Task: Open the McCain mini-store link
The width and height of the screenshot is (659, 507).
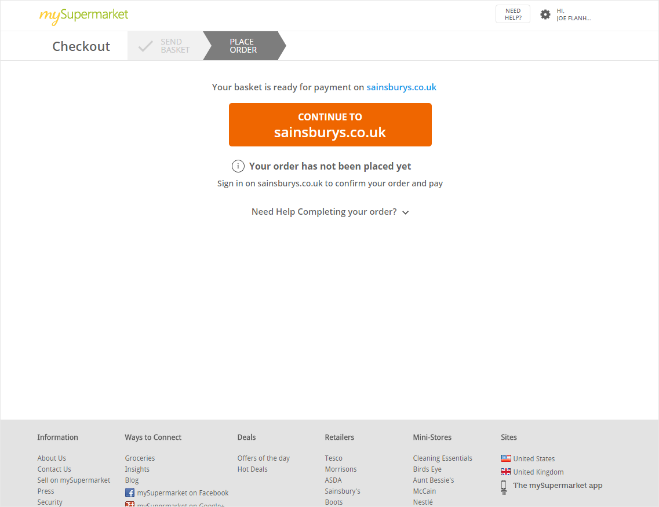Action: point(424,491)
